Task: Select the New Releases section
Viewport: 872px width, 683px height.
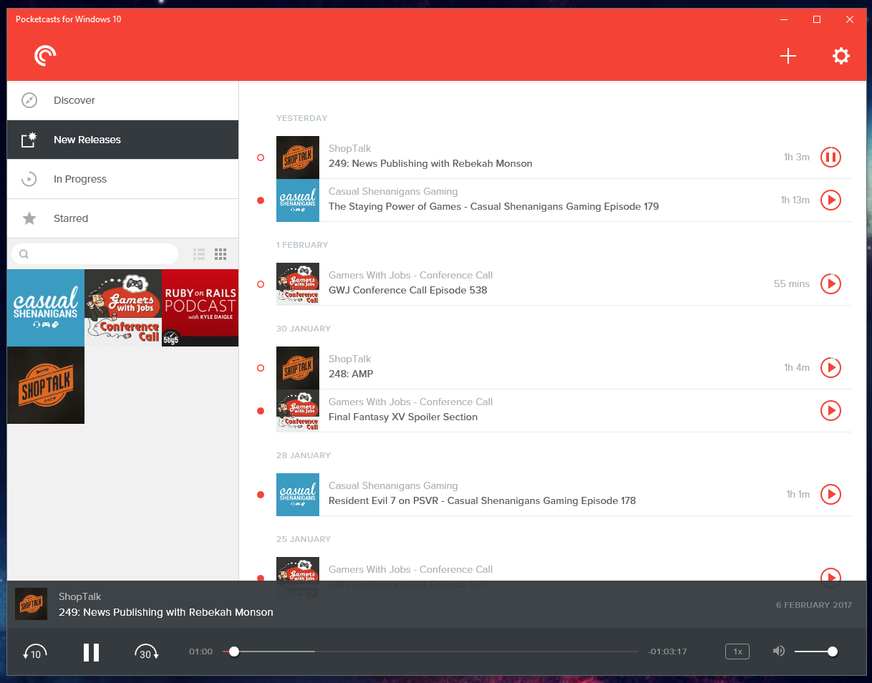Action: 122,140
